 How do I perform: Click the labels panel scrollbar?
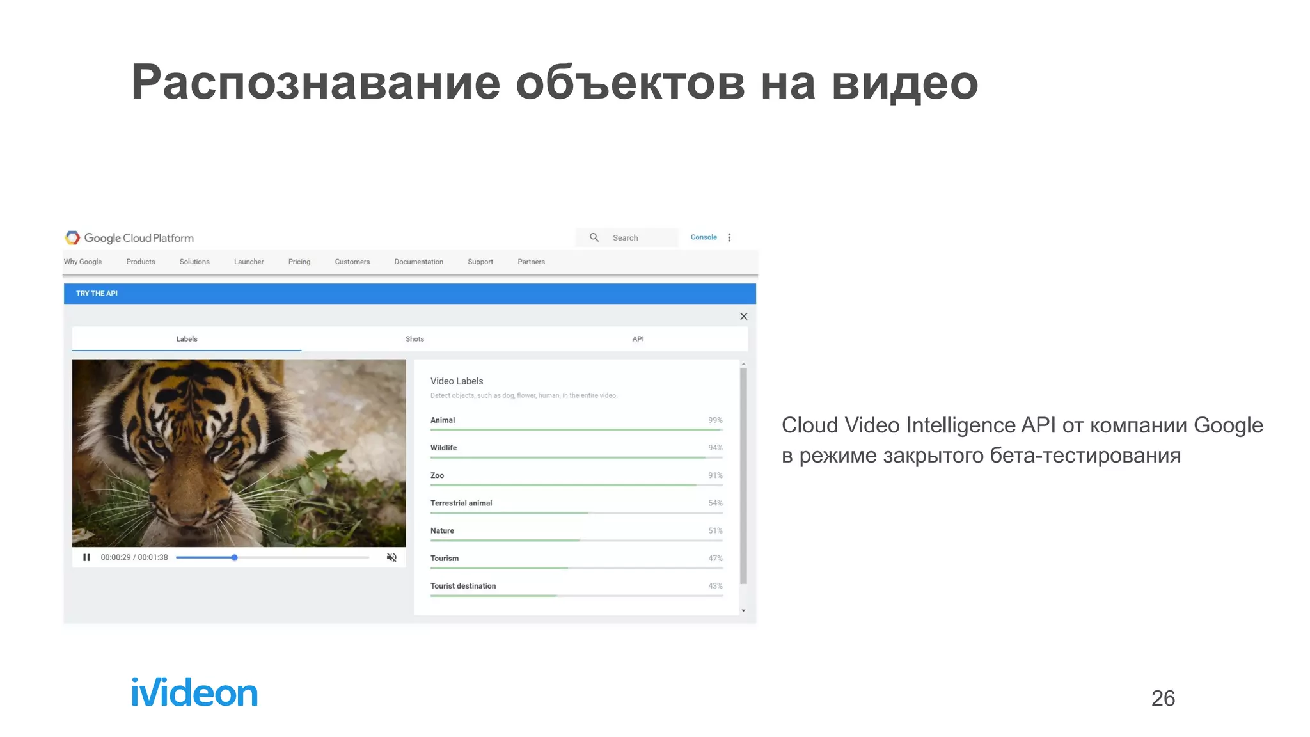tap(743, 477)
